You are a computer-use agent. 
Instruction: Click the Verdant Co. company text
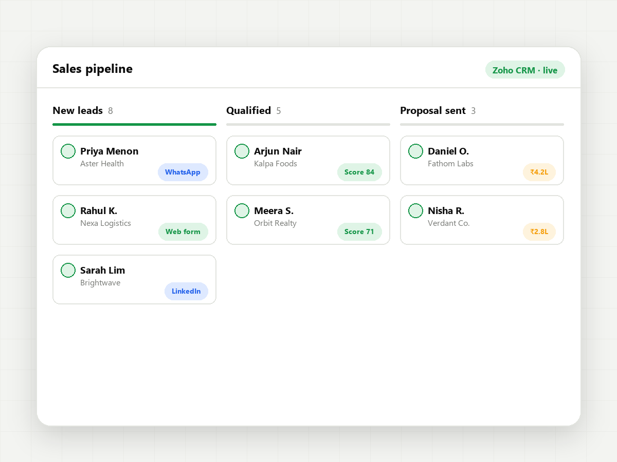pos(449,223)
